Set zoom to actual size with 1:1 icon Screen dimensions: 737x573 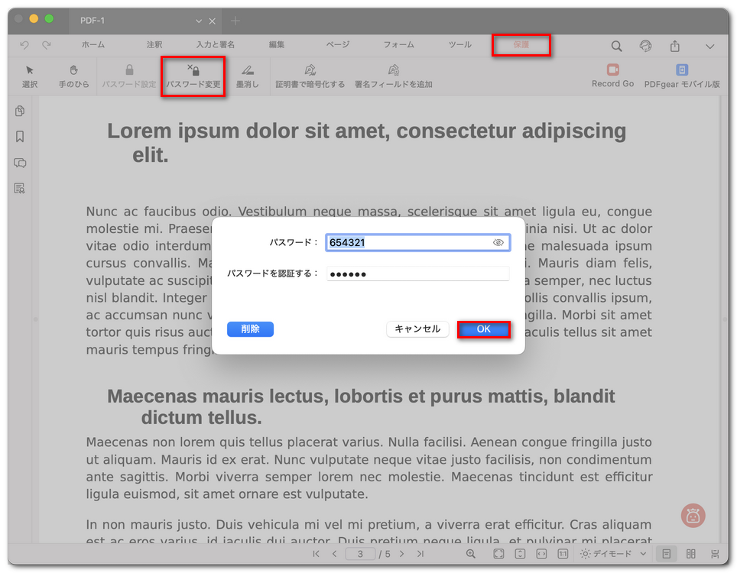[563, 554]
